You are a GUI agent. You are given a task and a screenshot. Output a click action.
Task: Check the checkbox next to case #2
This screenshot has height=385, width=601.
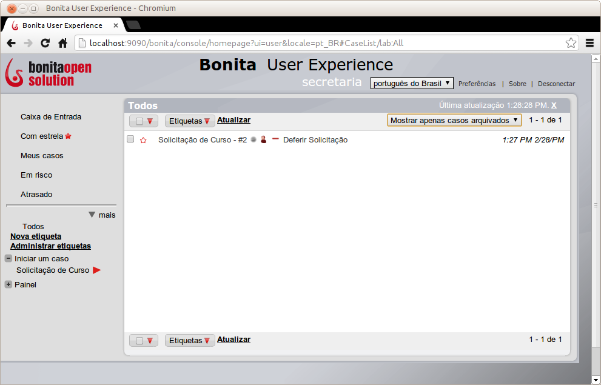click(x=130, y=139)
